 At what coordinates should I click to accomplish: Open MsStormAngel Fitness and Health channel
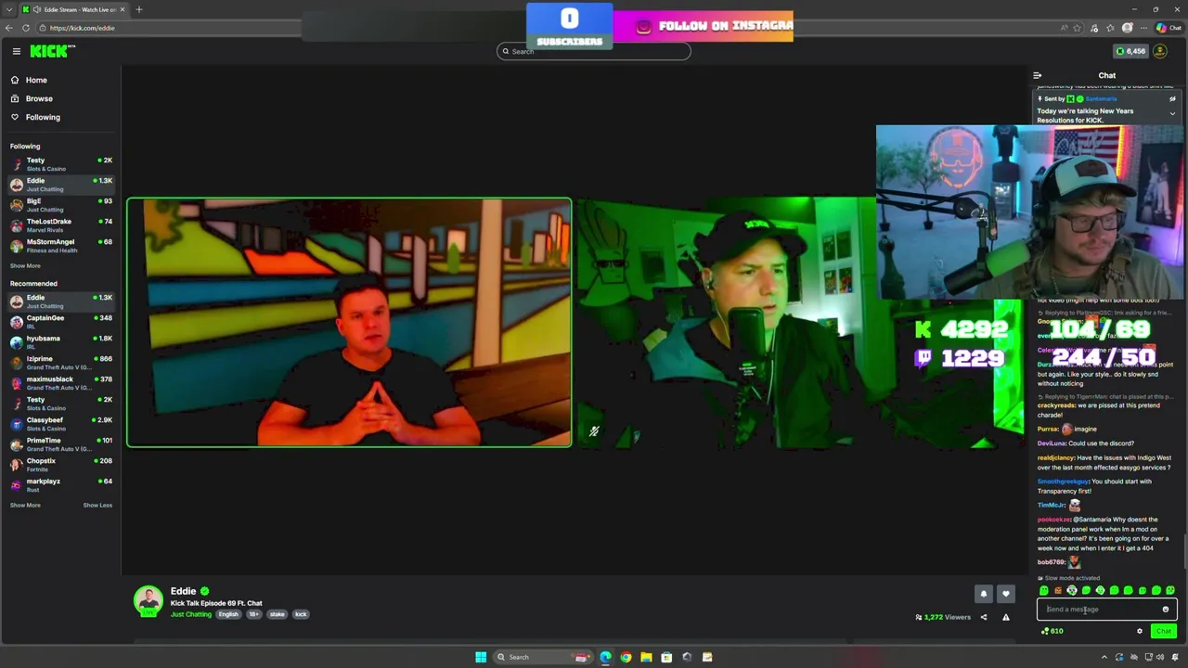[x=61, y=246]
